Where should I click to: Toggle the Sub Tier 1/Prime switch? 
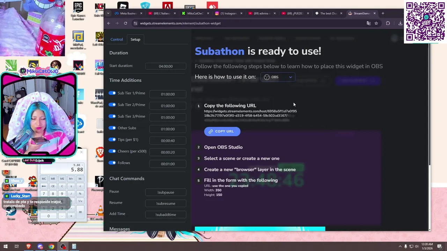112,93
